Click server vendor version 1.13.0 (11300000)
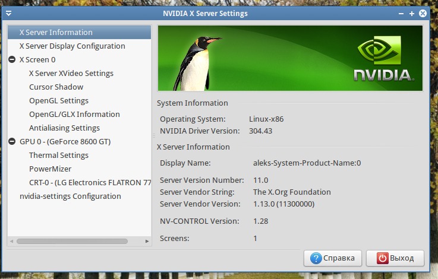This screenshot has width=438, height=279. 284,204
